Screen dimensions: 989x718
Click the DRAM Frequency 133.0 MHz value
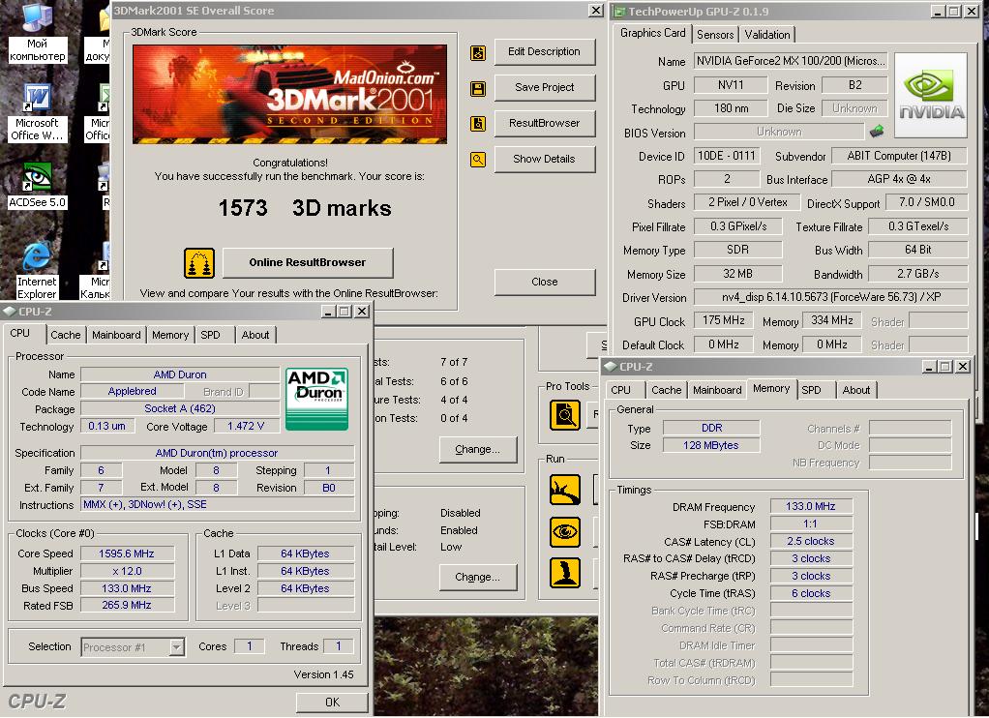(x=811, y=506)
